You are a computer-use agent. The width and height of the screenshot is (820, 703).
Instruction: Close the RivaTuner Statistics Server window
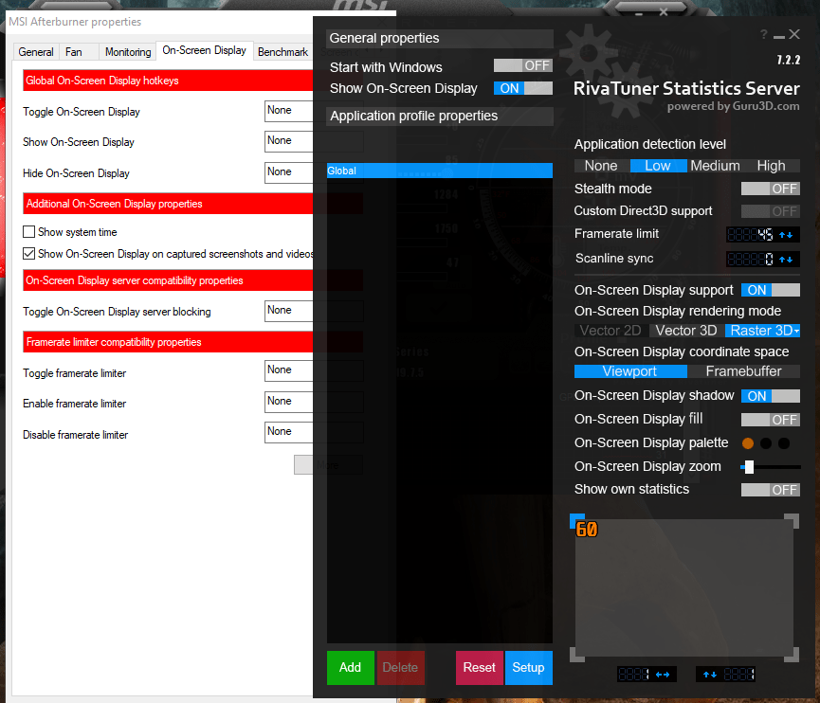[x=794, y=34]
